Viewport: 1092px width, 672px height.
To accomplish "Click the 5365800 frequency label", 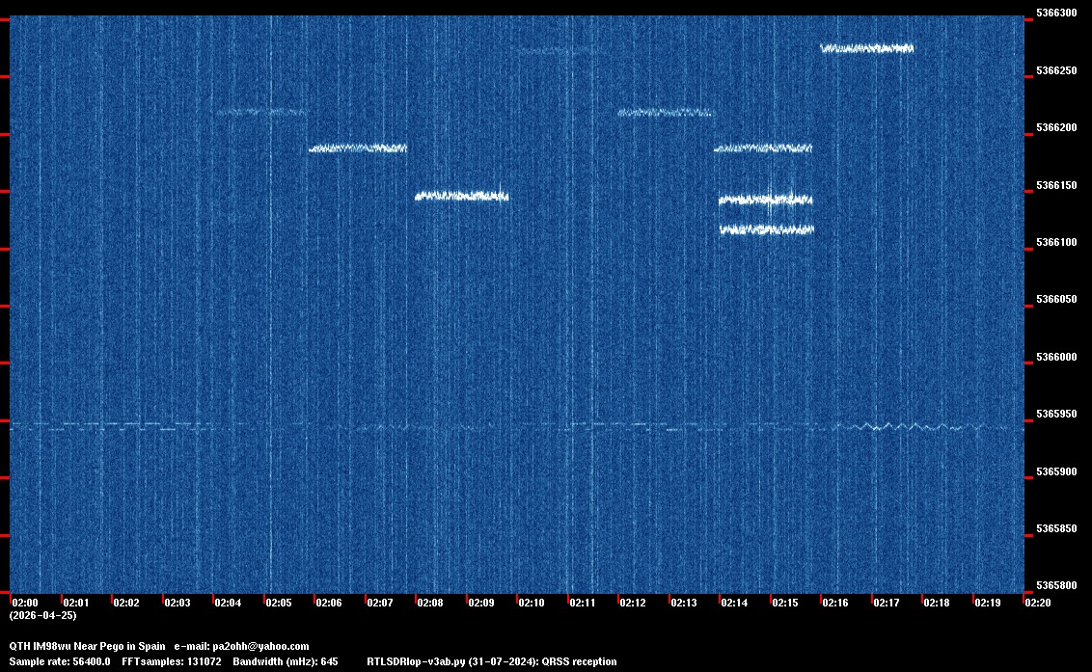I will click(x=1055, y=585).
